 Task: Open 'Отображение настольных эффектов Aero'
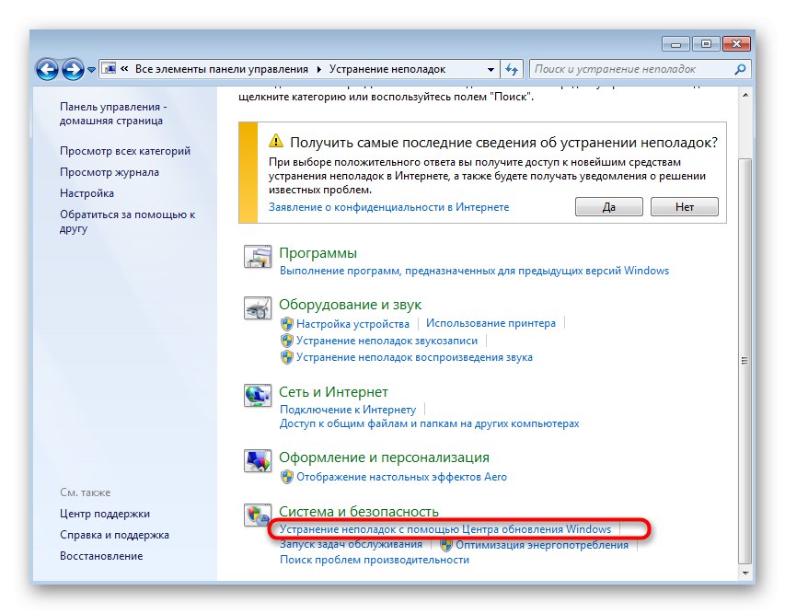point(401,477)
